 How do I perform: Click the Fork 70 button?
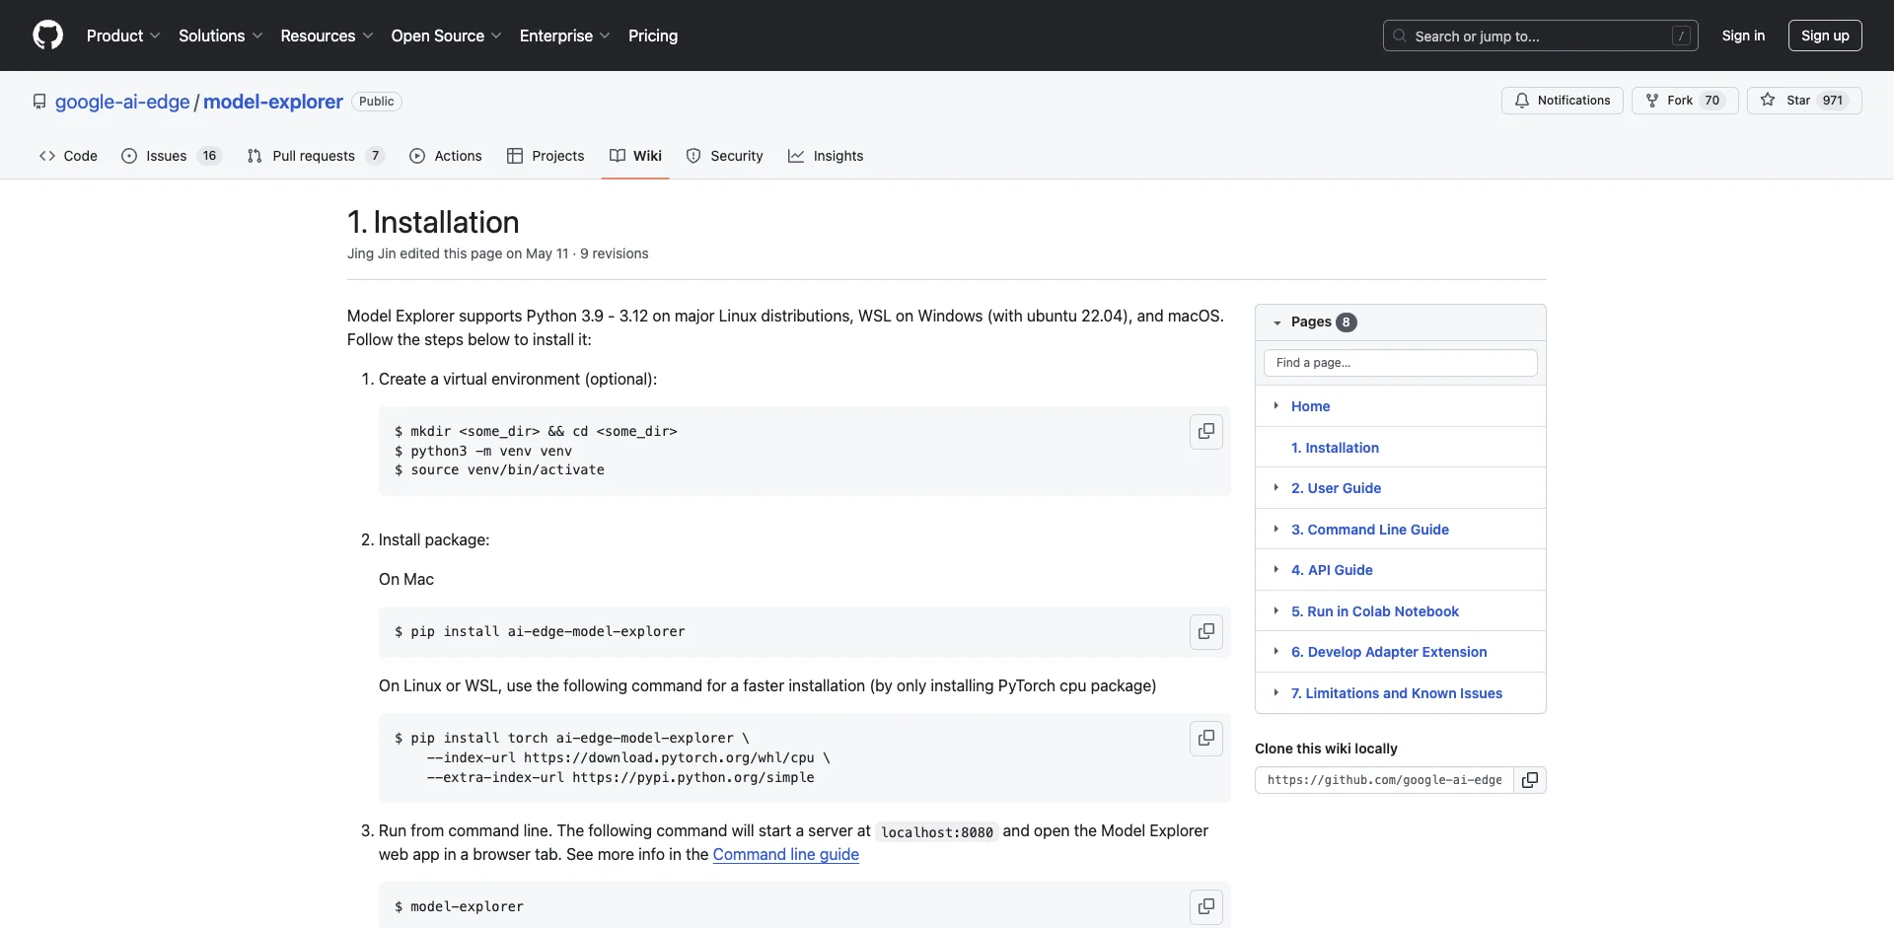pyautogui.click(x=1685, y=101)
